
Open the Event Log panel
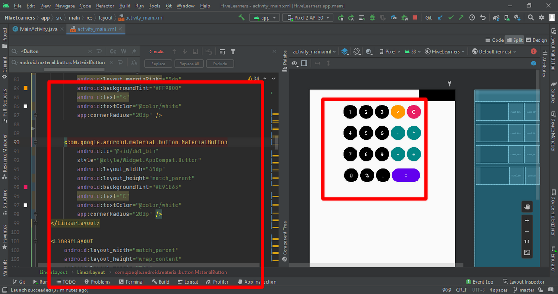click(480, 282)
